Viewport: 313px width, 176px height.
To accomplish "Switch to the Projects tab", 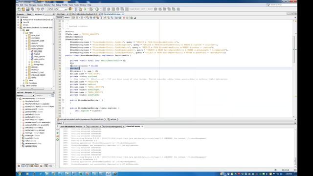I will pos(20,14).
